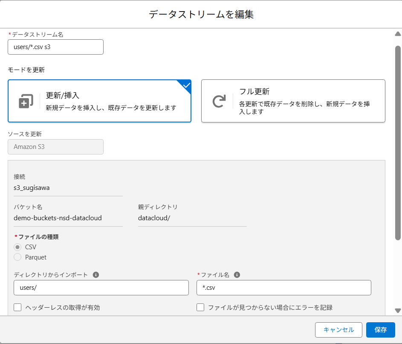Image resolution: width=402 pixels, height=344 pixels.
Task: Click the vertical scrollbar thumb
Action: [x=398, y=143]
